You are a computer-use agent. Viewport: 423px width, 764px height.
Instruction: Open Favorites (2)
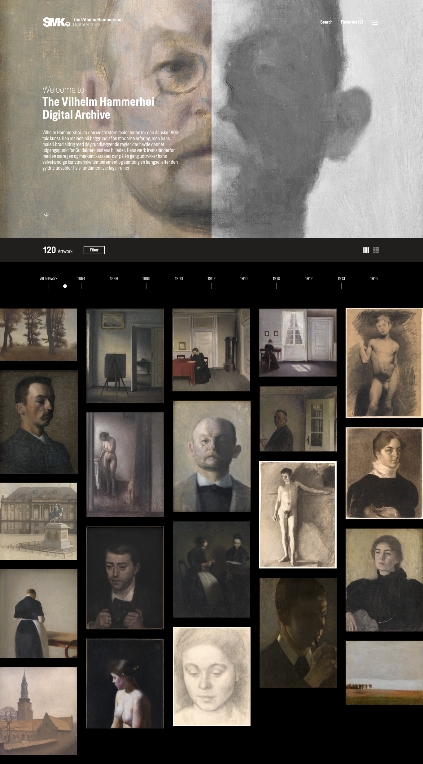(352, 22)
